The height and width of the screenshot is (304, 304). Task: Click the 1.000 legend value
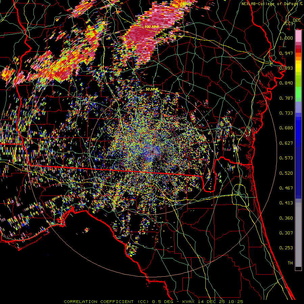(286, 38)
